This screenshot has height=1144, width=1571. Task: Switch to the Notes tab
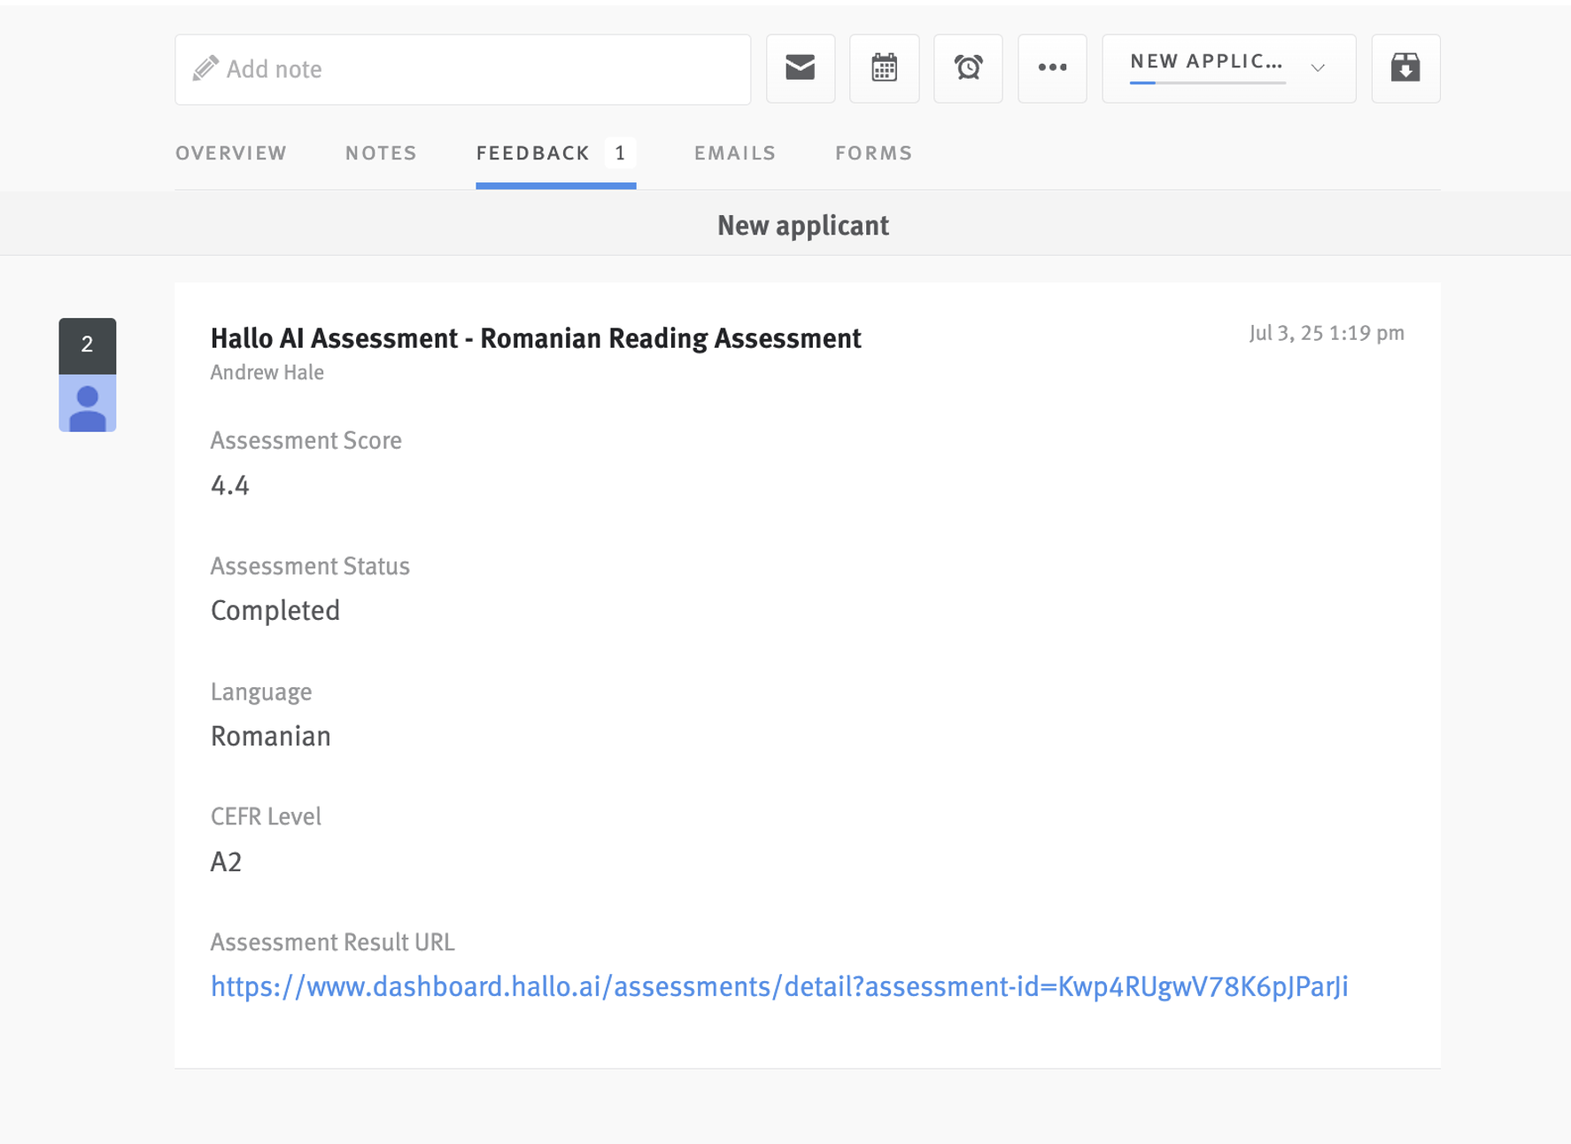[381, 153]
